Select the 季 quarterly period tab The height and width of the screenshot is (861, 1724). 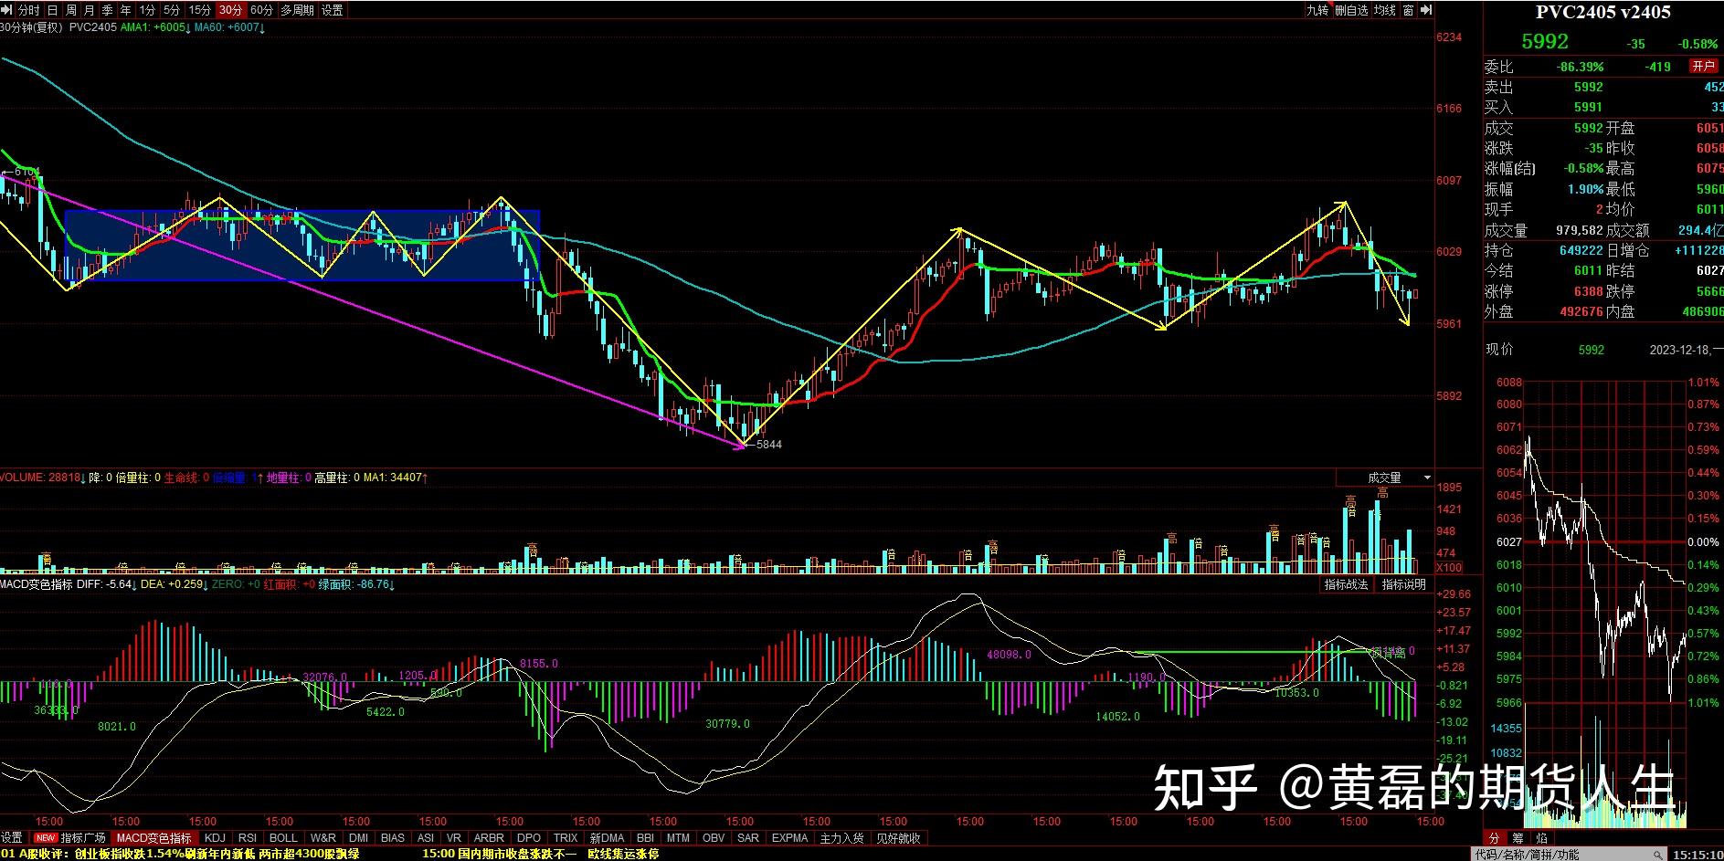[107, 10]
